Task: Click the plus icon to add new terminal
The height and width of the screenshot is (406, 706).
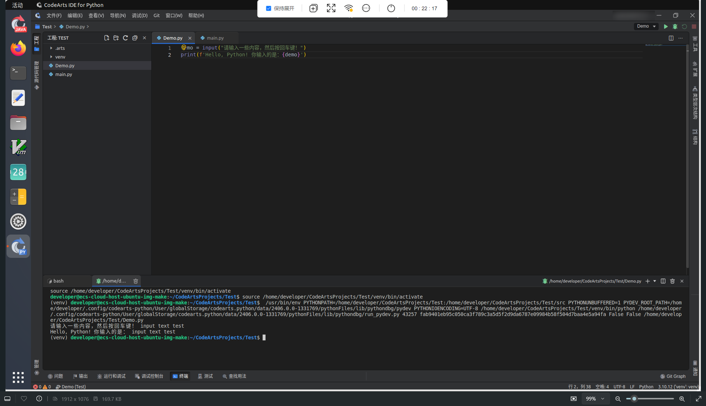Action: coord(648,281)
